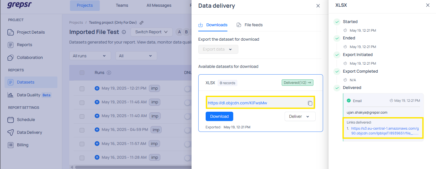Check the select-all checkbox in Runs header
This screenshot has width=436, height=169.
[x=82, y=73]
